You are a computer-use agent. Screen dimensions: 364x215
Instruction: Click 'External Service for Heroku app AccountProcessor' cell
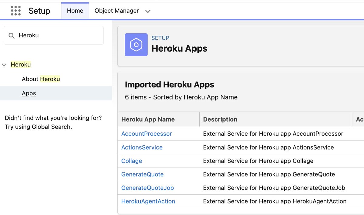[273, 134]
